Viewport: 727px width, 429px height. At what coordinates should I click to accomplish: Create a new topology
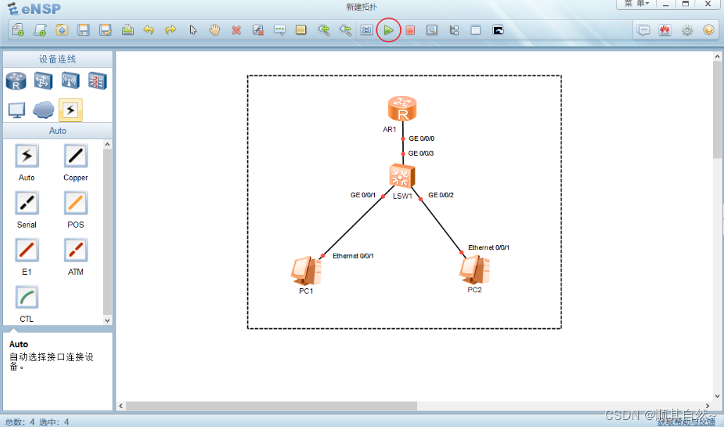coord(18,30)
